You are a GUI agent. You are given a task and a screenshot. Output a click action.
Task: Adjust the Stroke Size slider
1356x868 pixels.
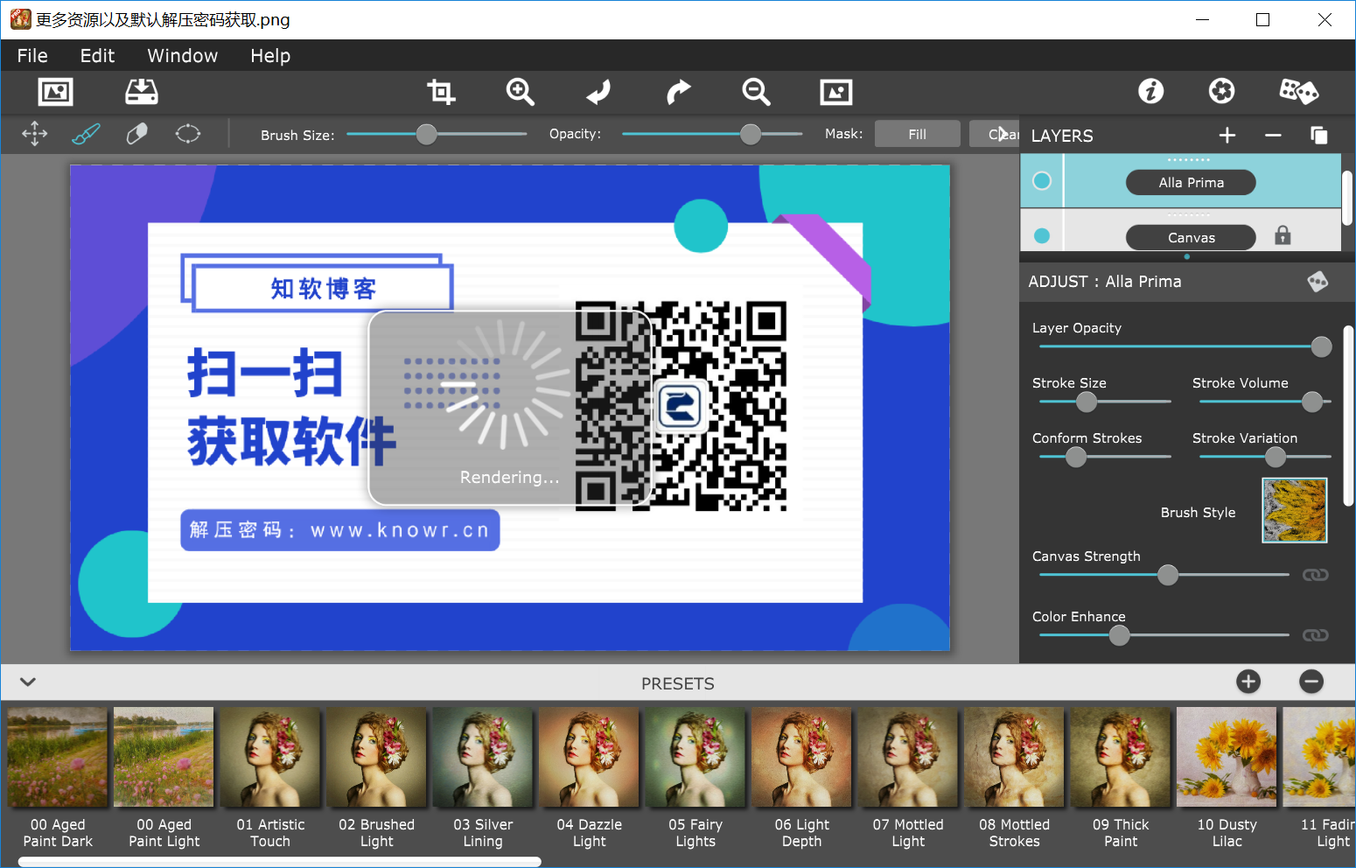1105,402
